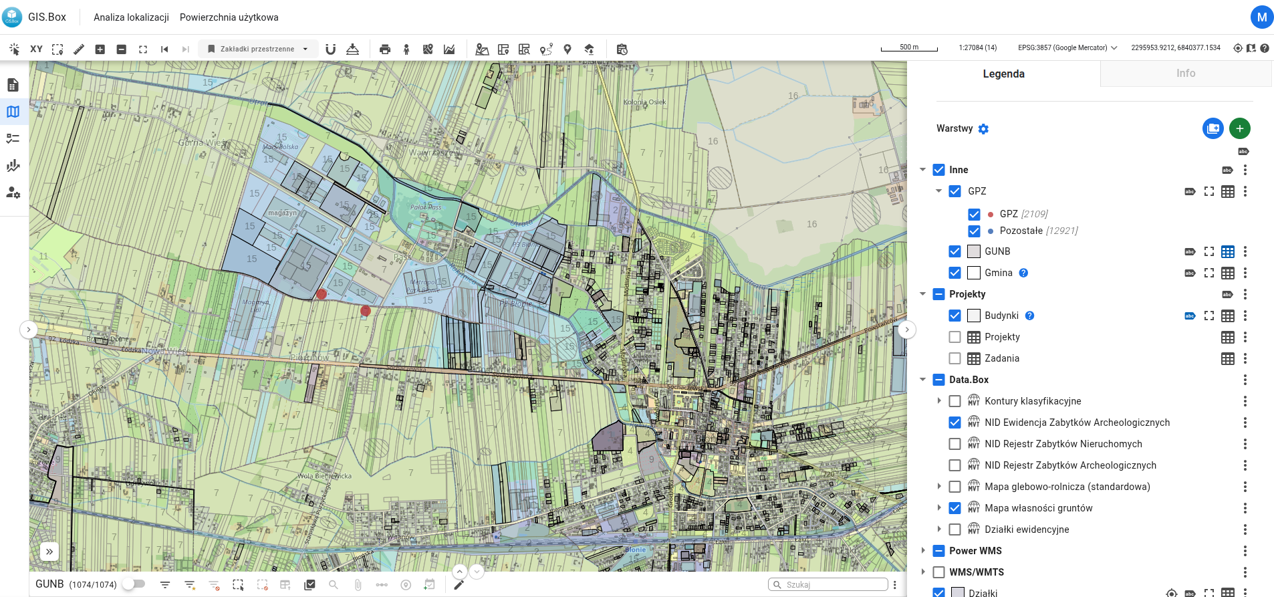1274x597 pixels.
Task: Expand the Power WMS group
Action: (x=923, y=551)
